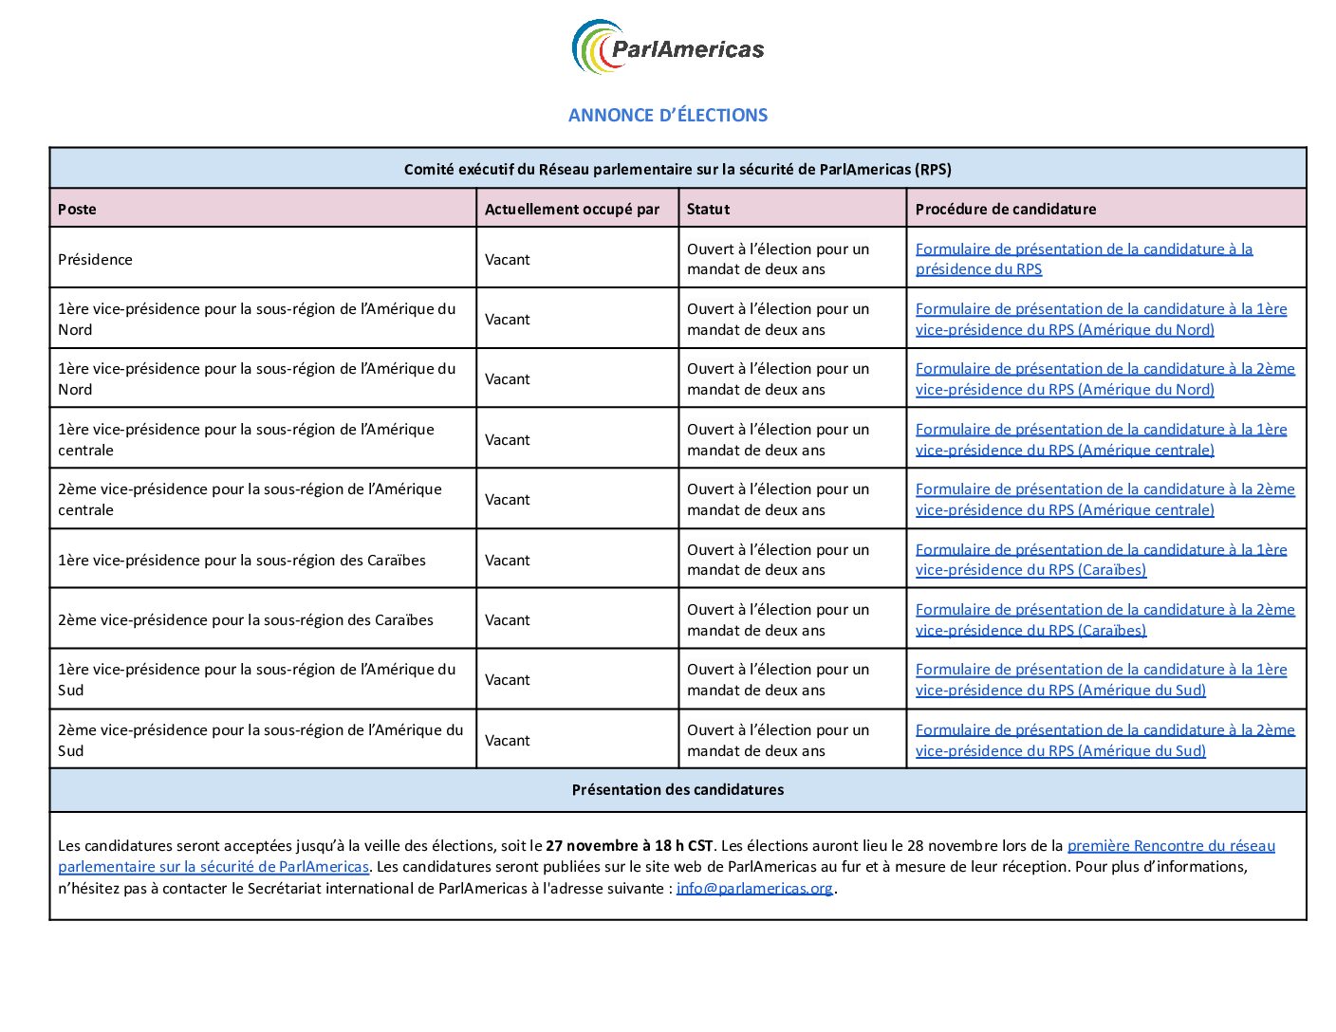Follow the première Rencontre du réseau link
Screen dimensions: 1336x1032
click(x=1170, y=846)
